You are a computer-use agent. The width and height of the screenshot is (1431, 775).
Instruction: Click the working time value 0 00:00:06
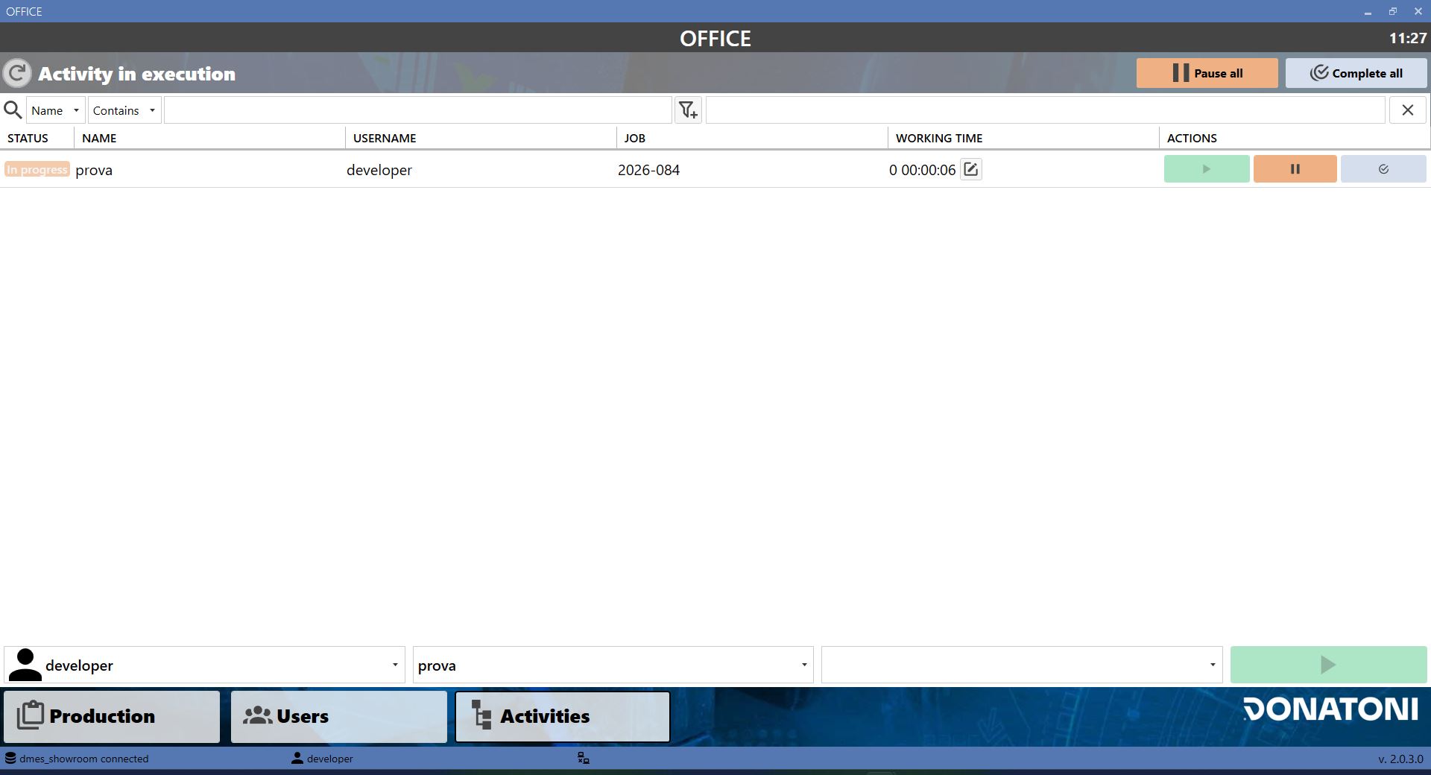click(922, 170)
